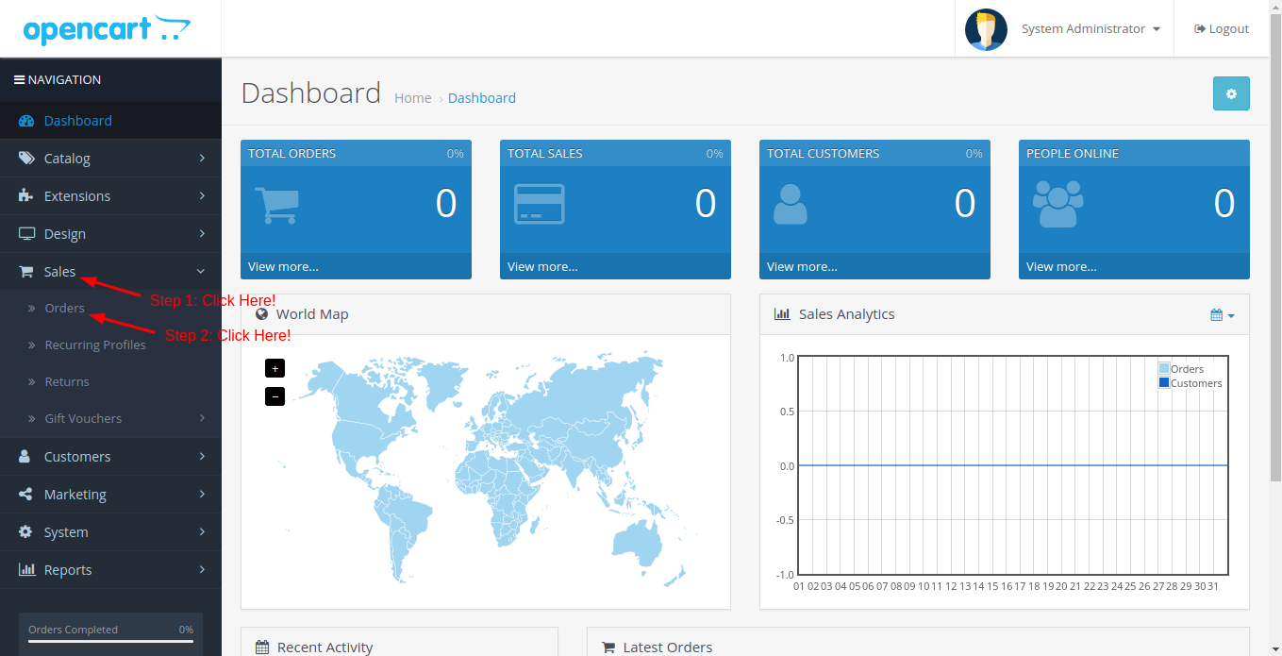Viewport: 1282px width, 656px height.
Task: Open the System Administrator user dropdown
Action: 1091,29
